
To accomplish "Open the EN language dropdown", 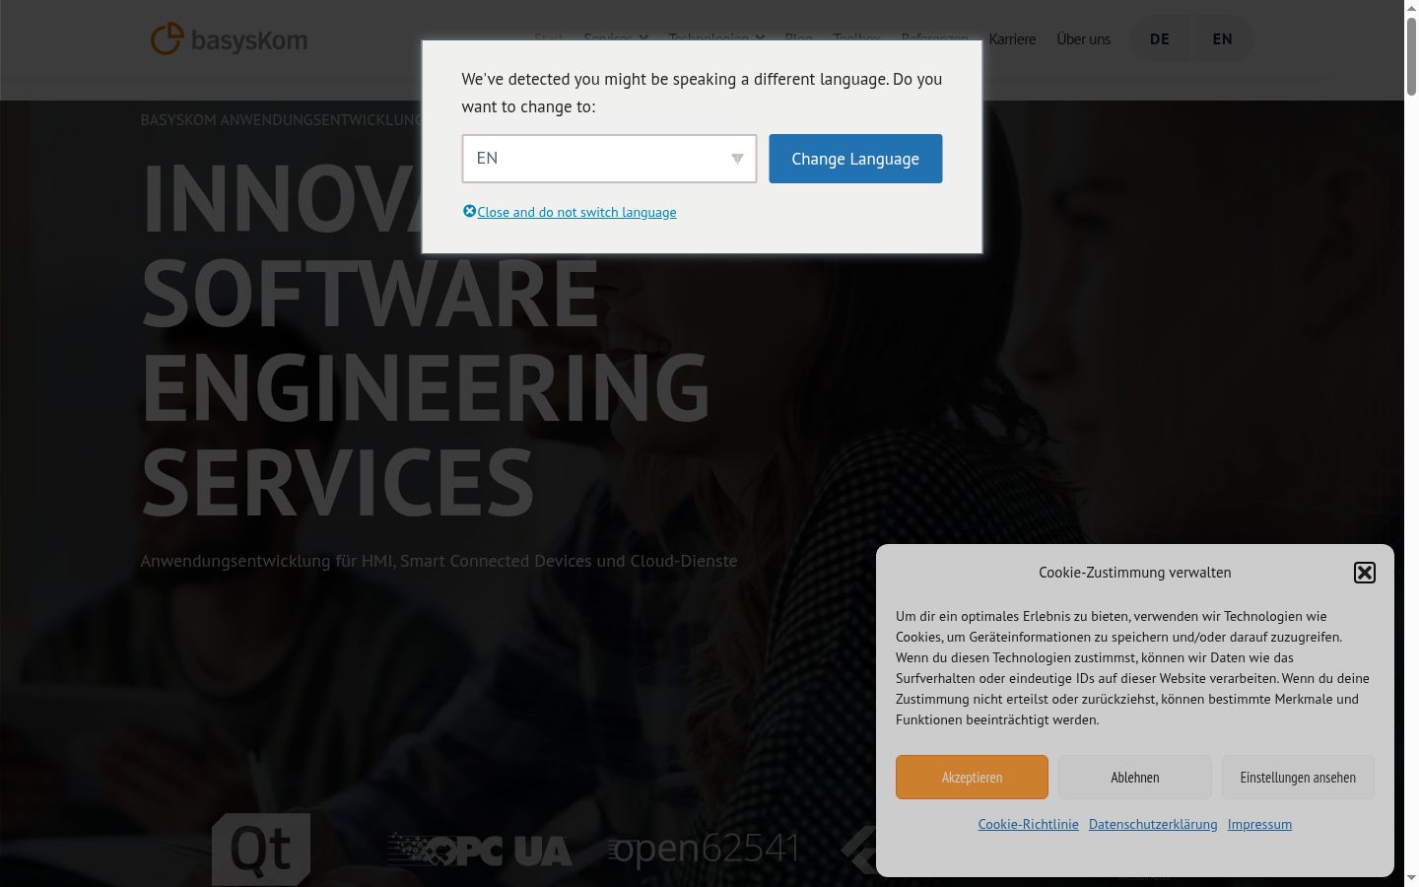I will pyautogui.click(x=609, y=159).
